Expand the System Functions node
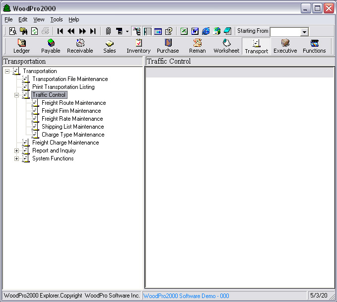337x302 pixels. [16, 159]
